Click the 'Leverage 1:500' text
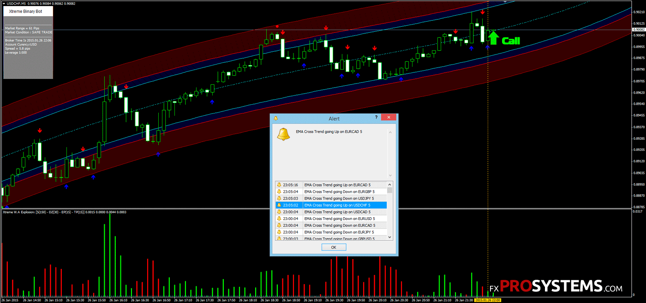 click(15, 53)
